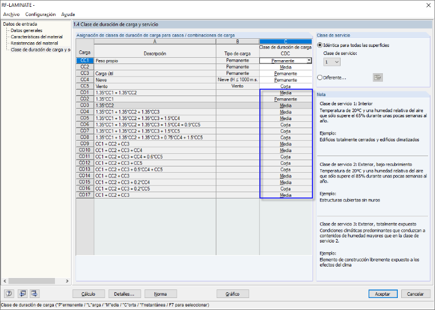
Task: Click scroll left arrow of navigator scrollbar
Action: click(x=5, y=281)
